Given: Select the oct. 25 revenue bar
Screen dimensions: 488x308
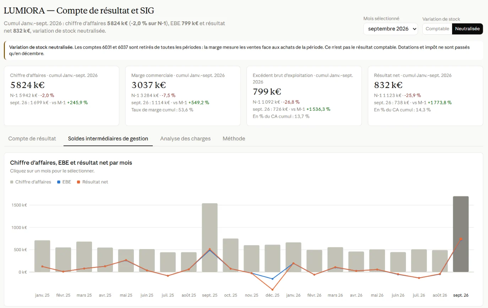Looking at the screenshot, I should tap(231, 255).
